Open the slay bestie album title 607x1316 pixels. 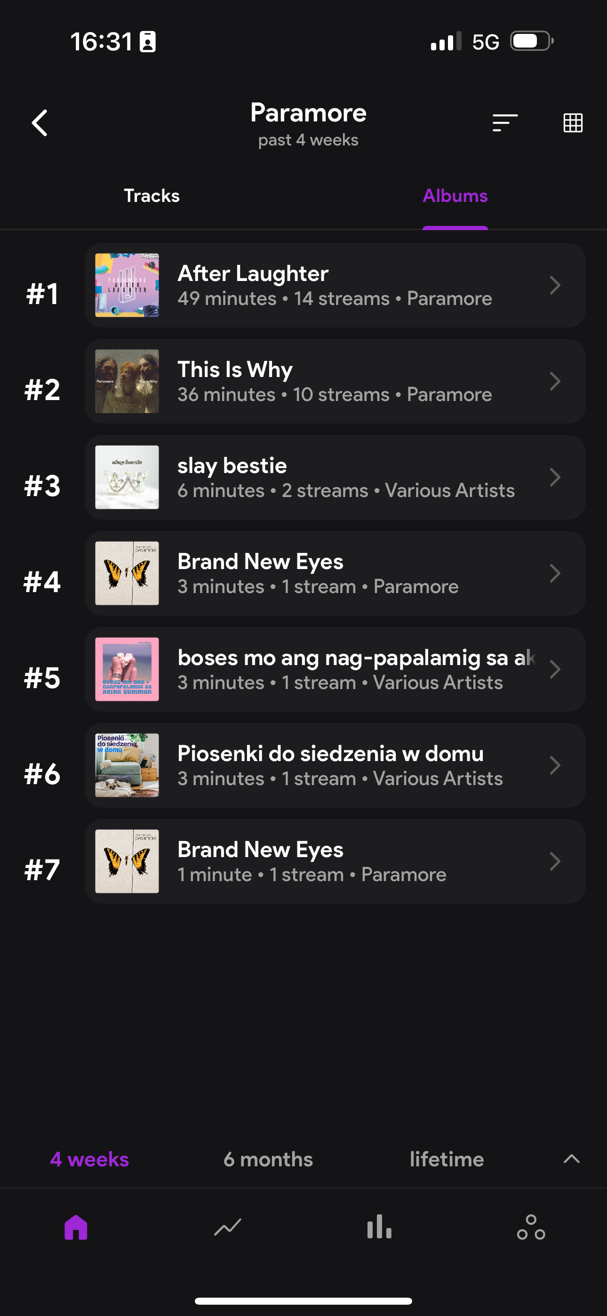click(x=232, y=465)
